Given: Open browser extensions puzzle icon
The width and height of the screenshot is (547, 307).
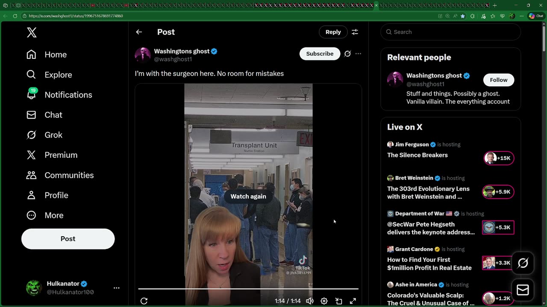Looking at the screenshot, I should click(x=472, y=16).
